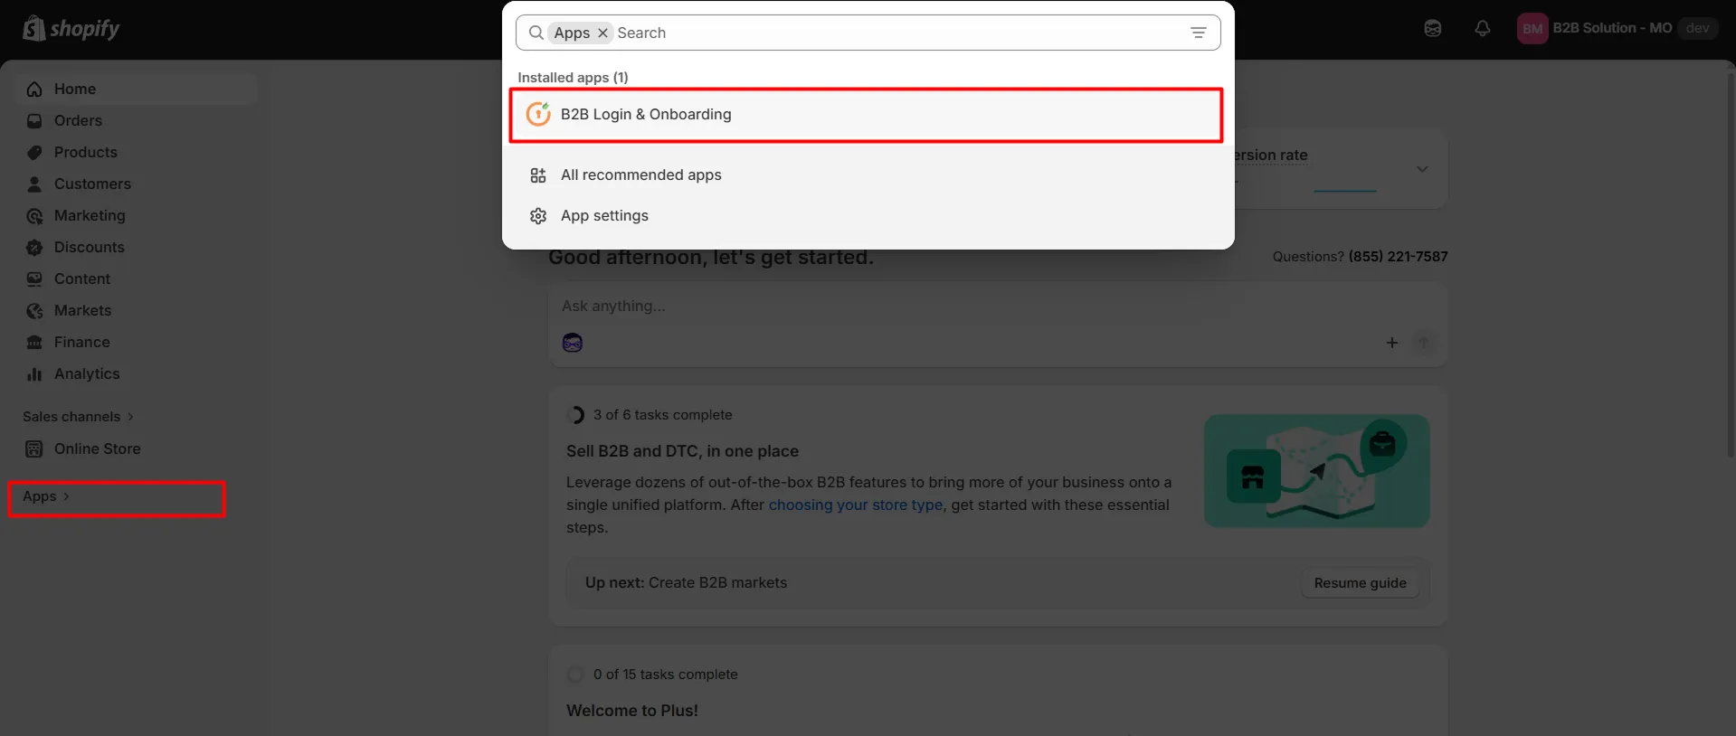Select B2B Login & Onboarding installed app

tap(645, 114)
